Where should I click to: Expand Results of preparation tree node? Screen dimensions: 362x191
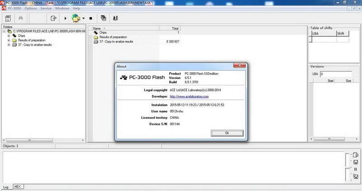(x=9, y=40)
